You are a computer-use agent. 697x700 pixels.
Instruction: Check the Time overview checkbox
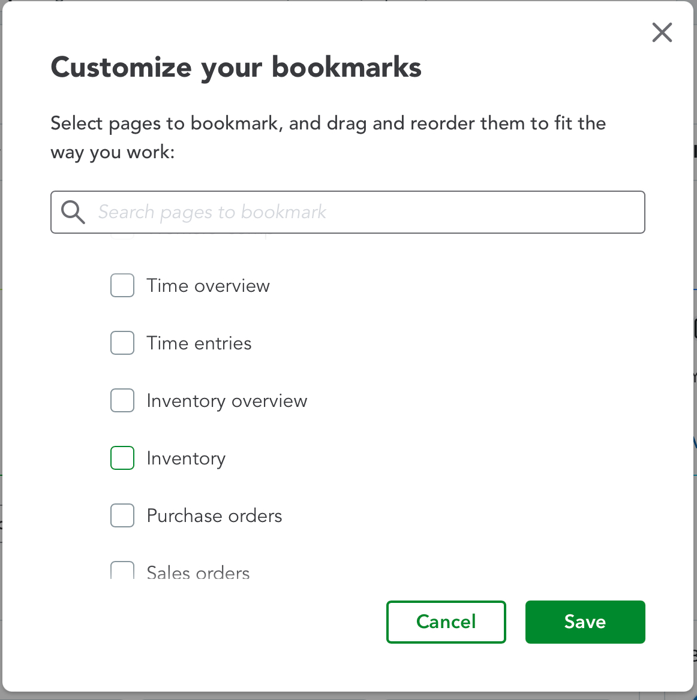tap(122, 285)
